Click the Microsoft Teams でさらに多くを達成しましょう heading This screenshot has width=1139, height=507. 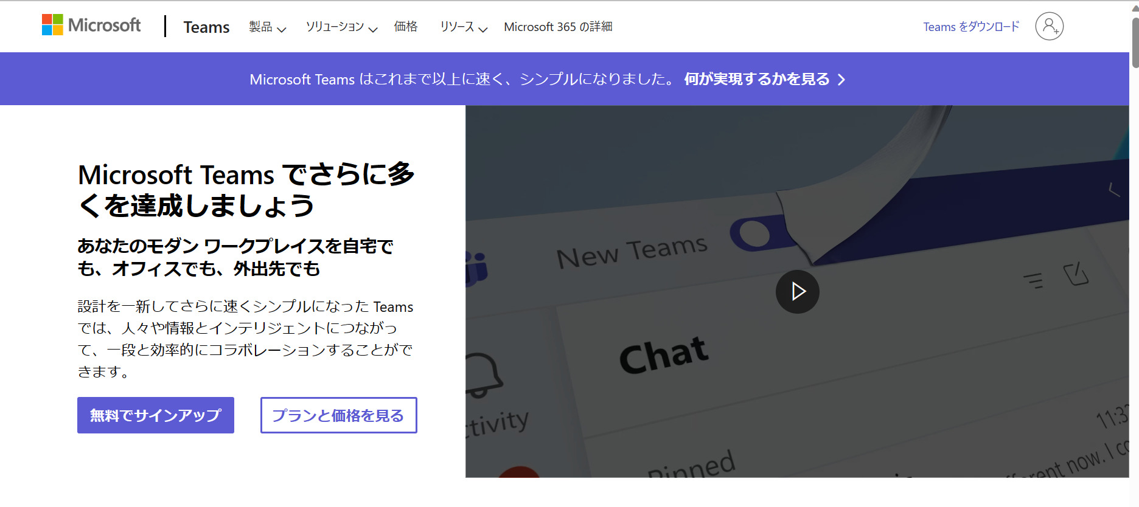coord(246,190)
